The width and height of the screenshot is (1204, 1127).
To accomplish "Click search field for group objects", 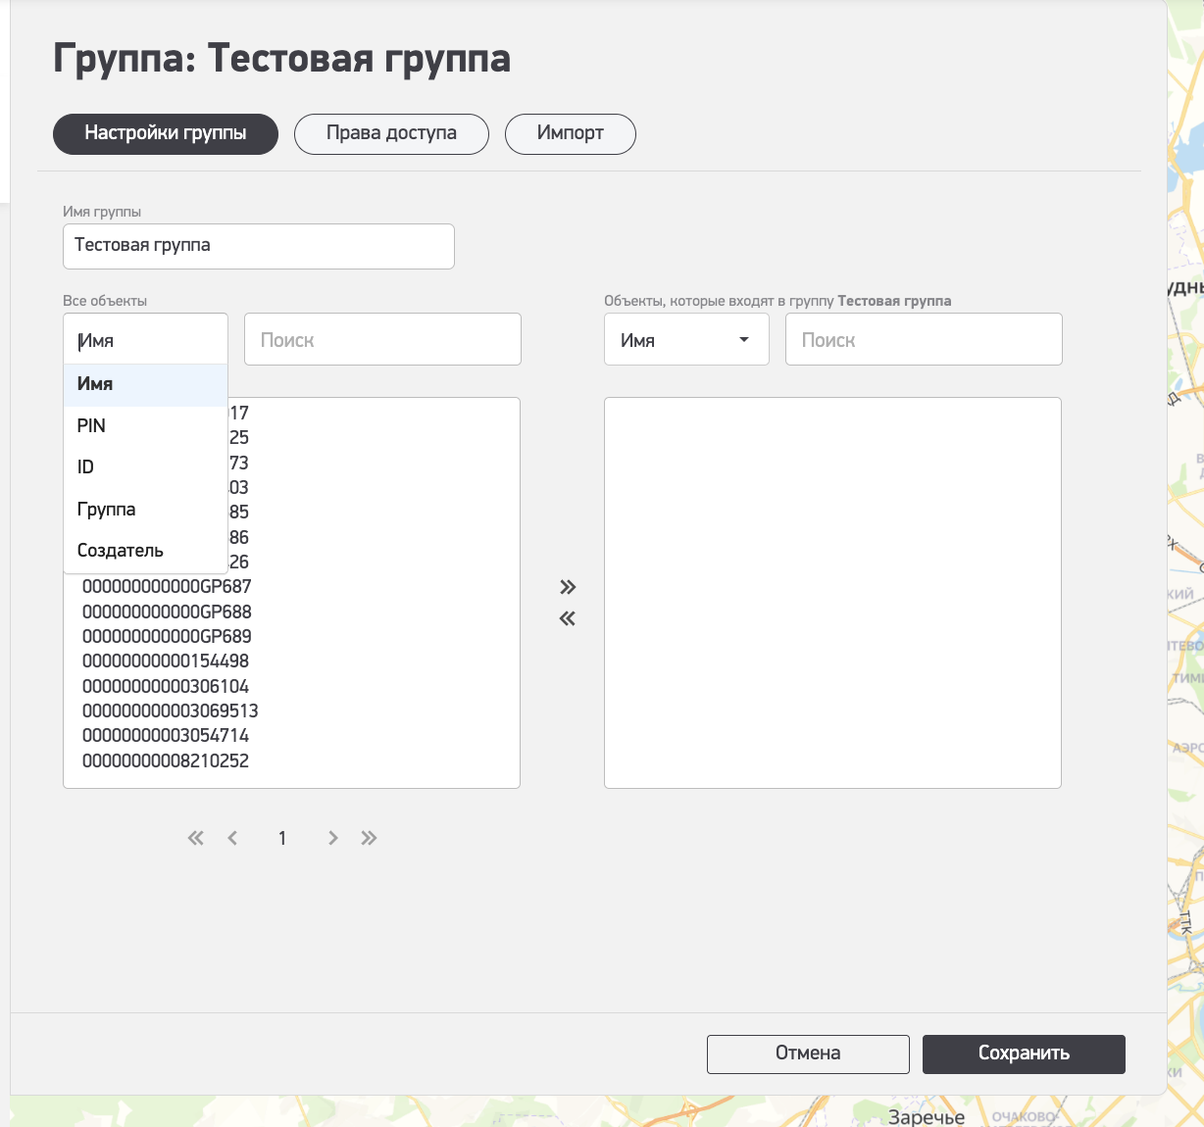I will [924, 340].
